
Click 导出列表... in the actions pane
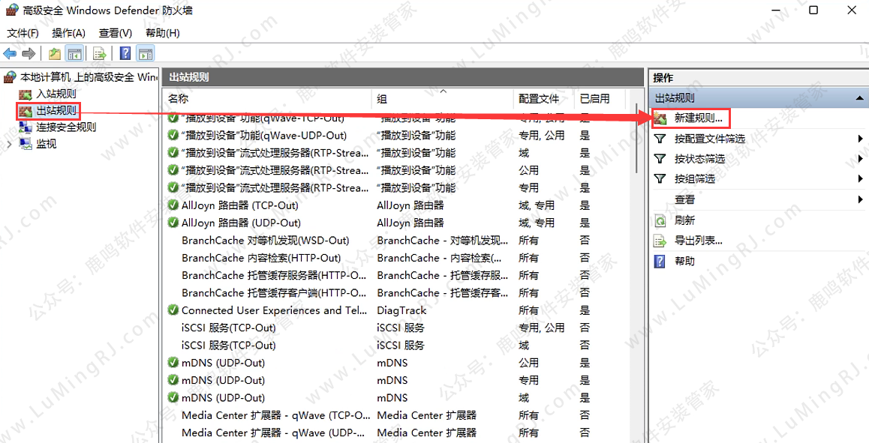(698, 241)
